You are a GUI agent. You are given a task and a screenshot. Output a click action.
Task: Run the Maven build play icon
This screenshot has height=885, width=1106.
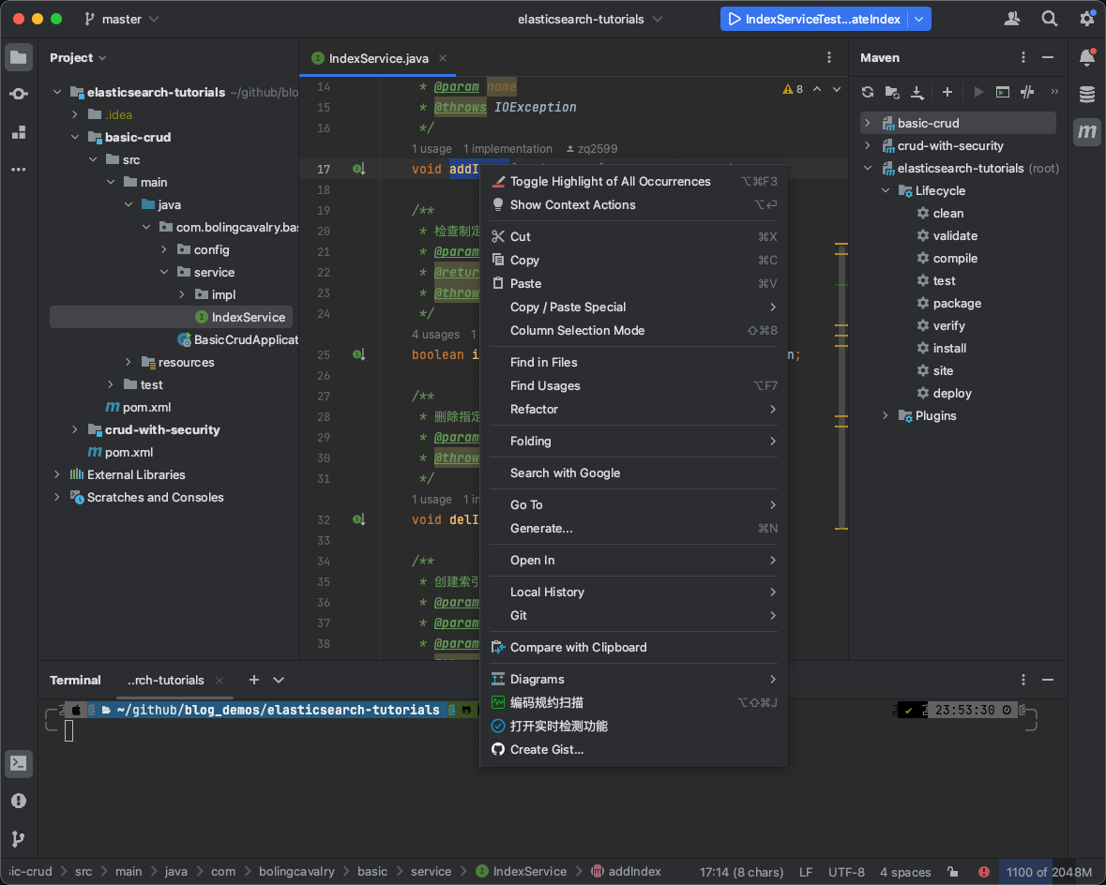pyautogui.click(x=977, y=92)
